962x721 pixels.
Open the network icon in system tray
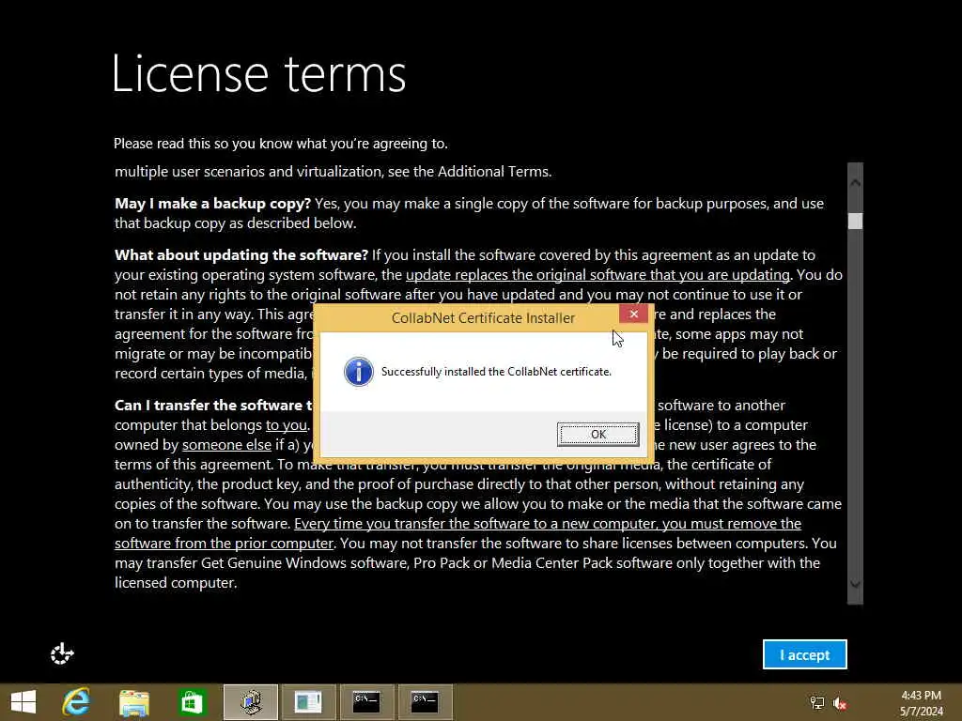817,703
